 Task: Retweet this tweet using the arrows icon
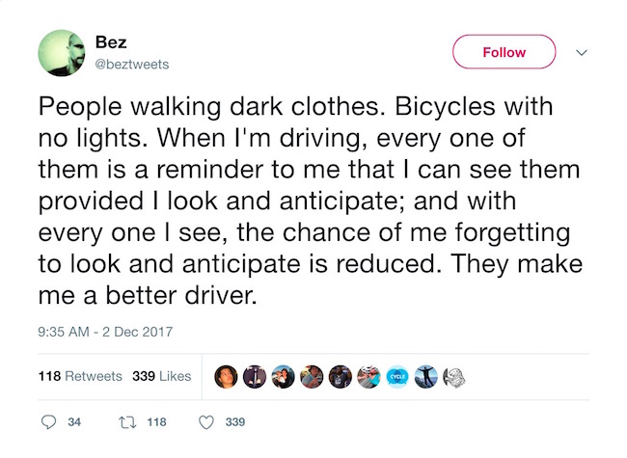click(x=125, y=421)
